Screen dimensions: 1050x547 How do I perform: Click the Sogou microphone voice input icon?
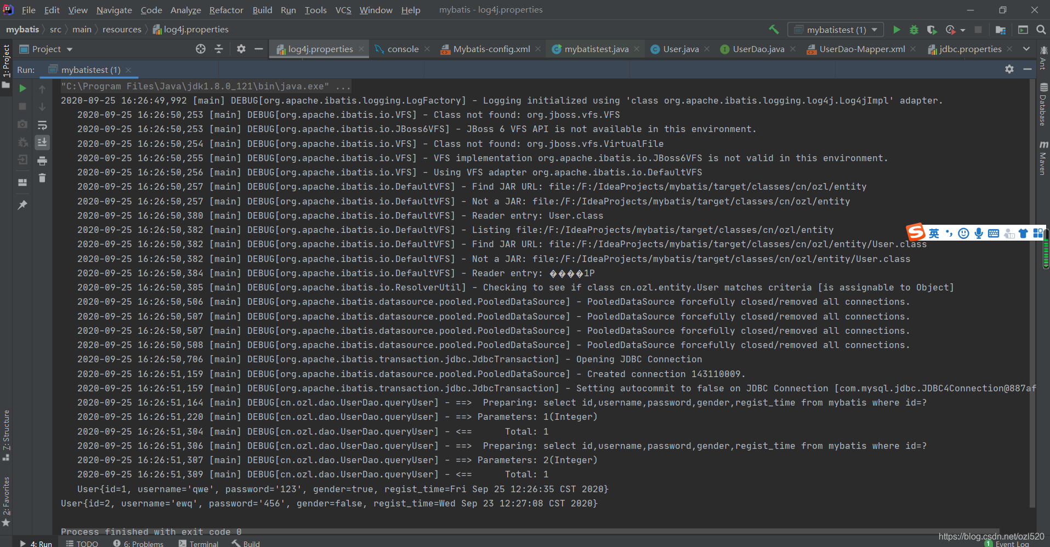click(979, 233)
